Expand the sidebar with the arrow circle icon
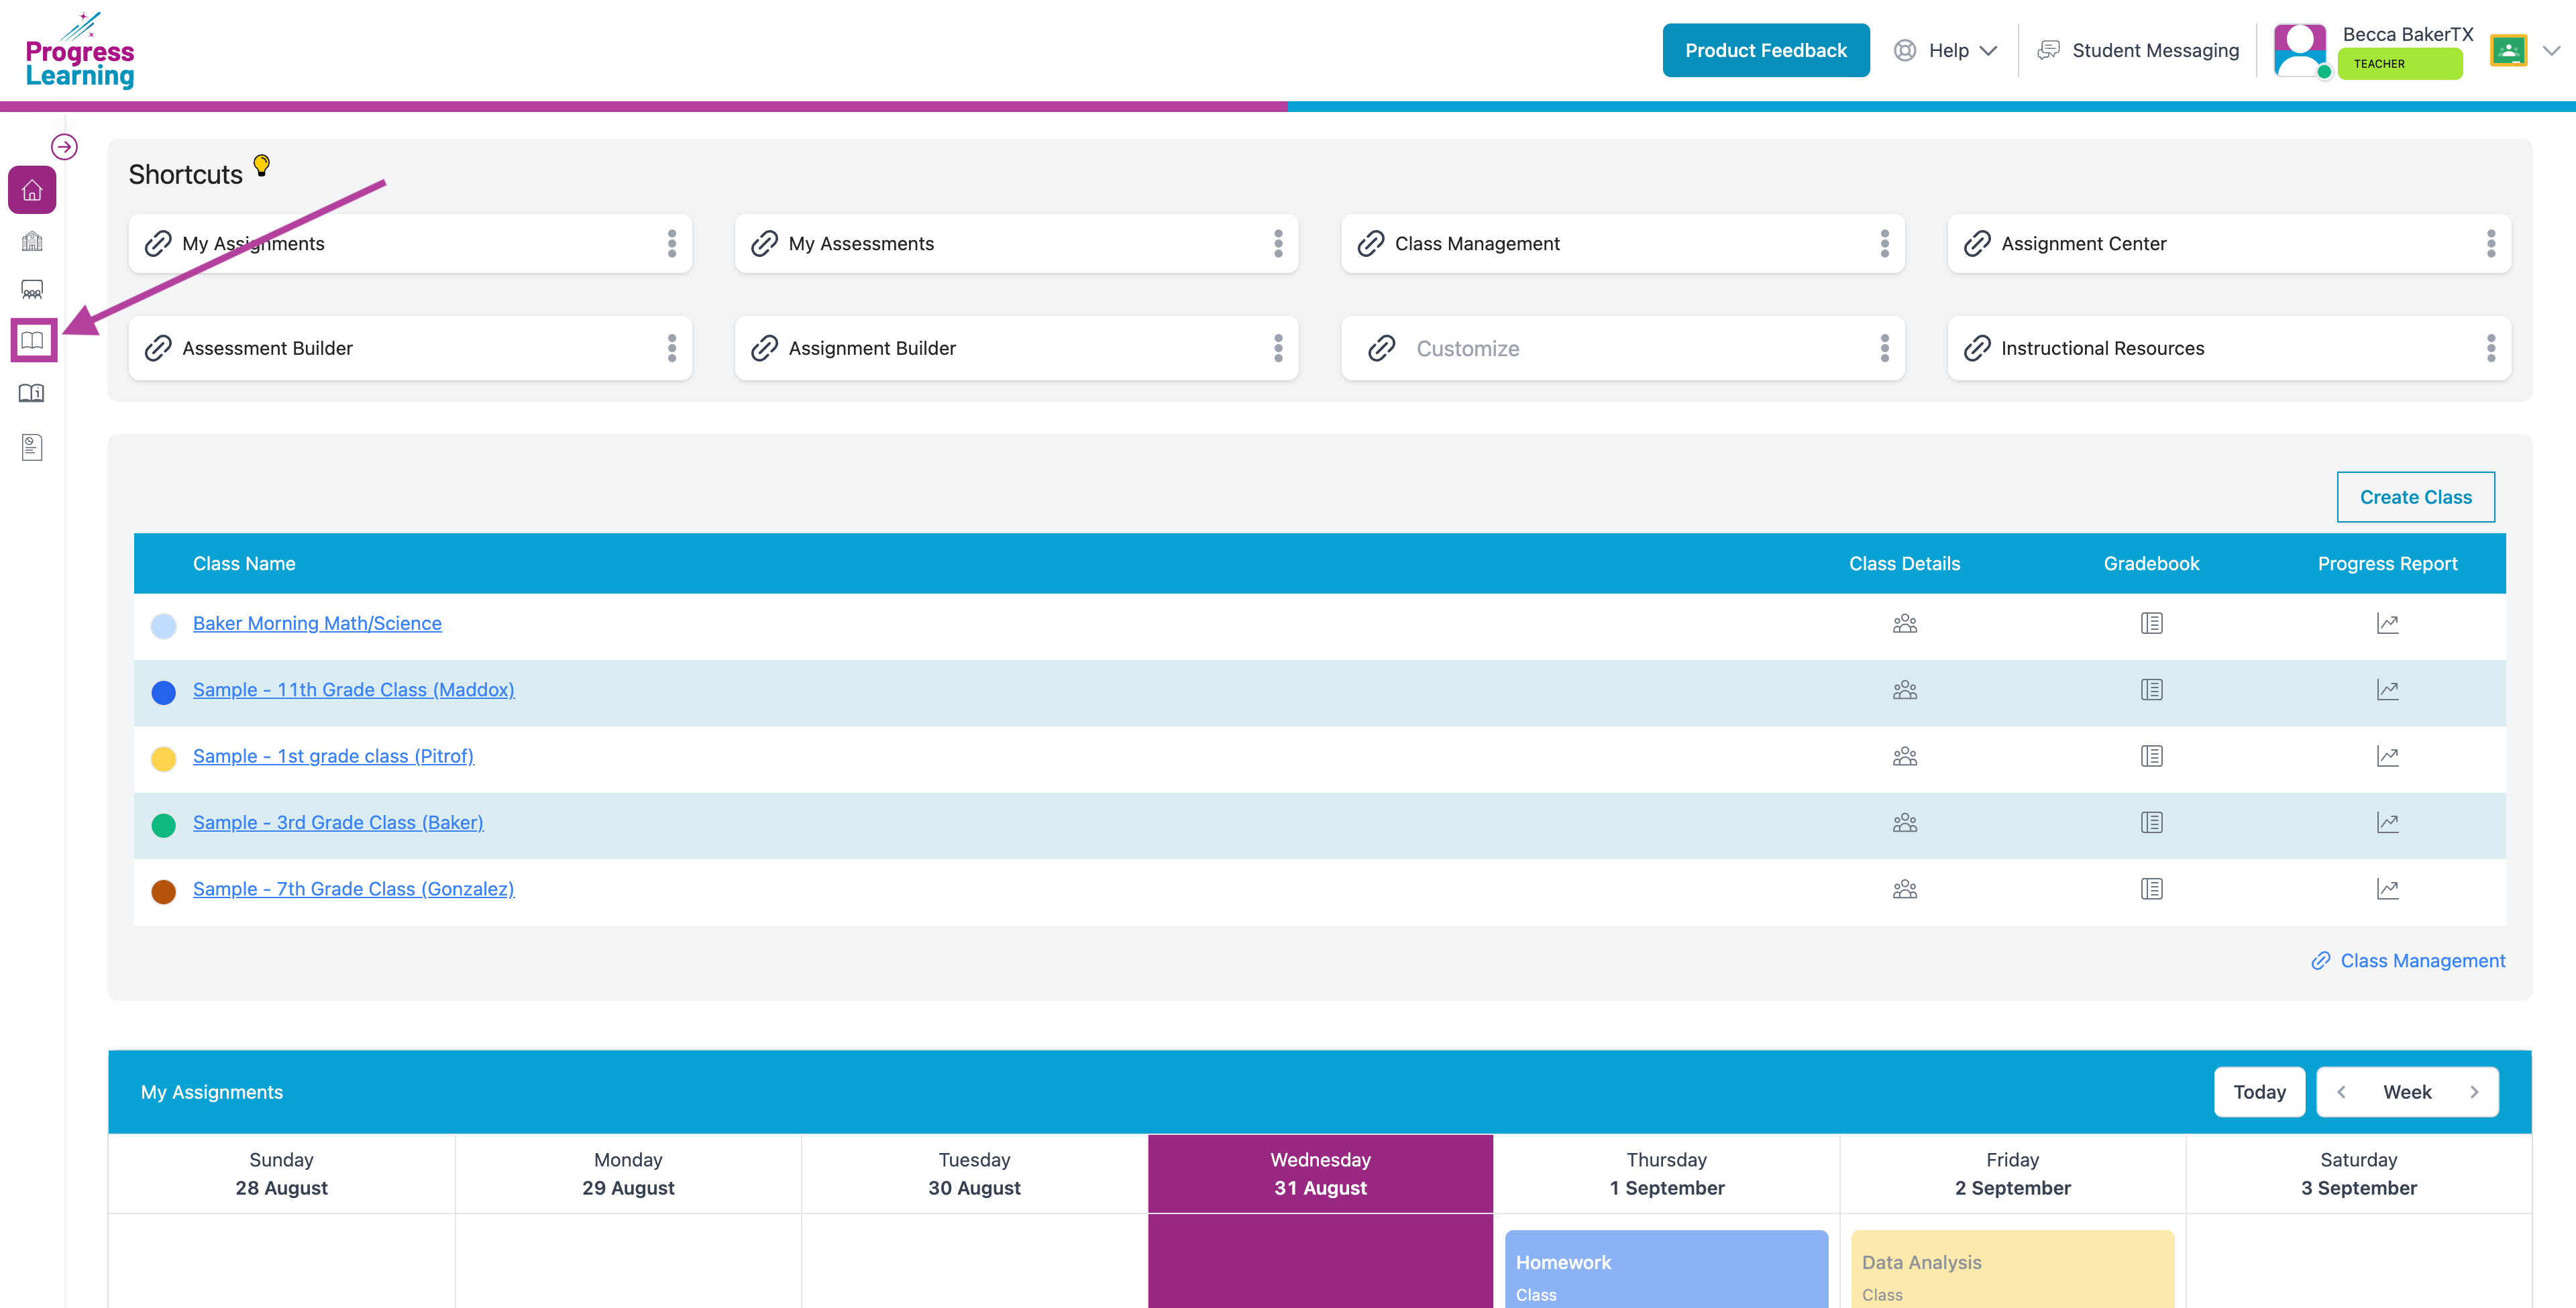 tap(64, 147)
